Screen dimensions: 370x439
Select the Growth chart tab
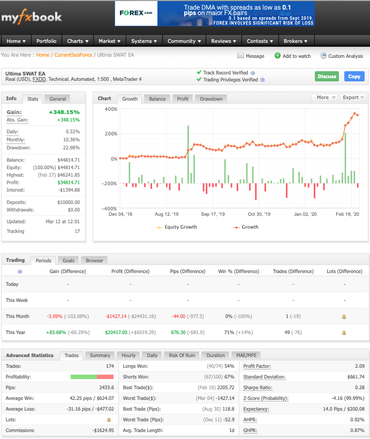coord(130,99)
